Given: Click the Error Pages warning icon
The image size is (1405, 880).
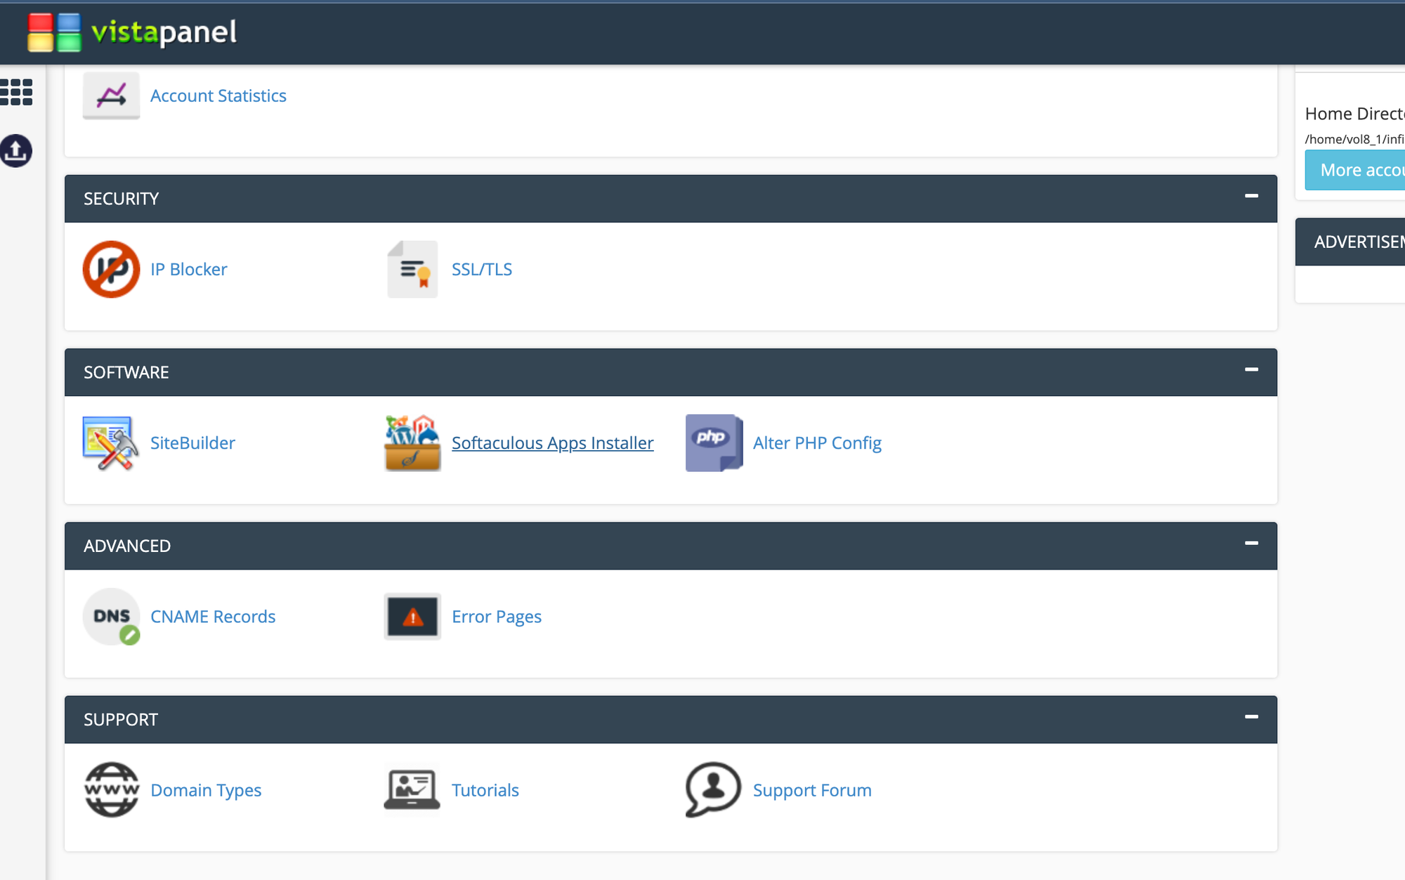Looking at the screenshot, I should 412,617.
